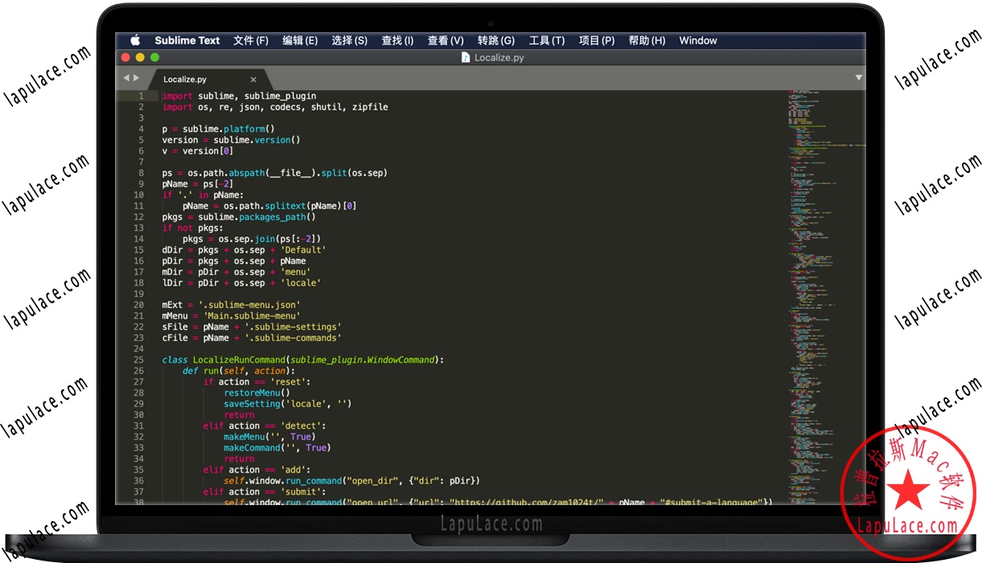Open the 项目 (Project) menu

[x=597, y=40]
